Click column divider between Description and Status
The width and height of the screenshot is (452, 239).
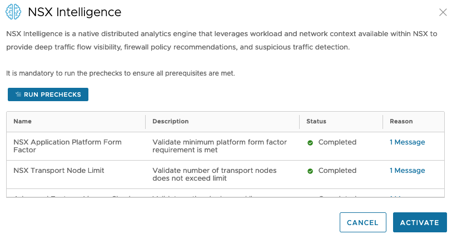[x=300, y=121]
